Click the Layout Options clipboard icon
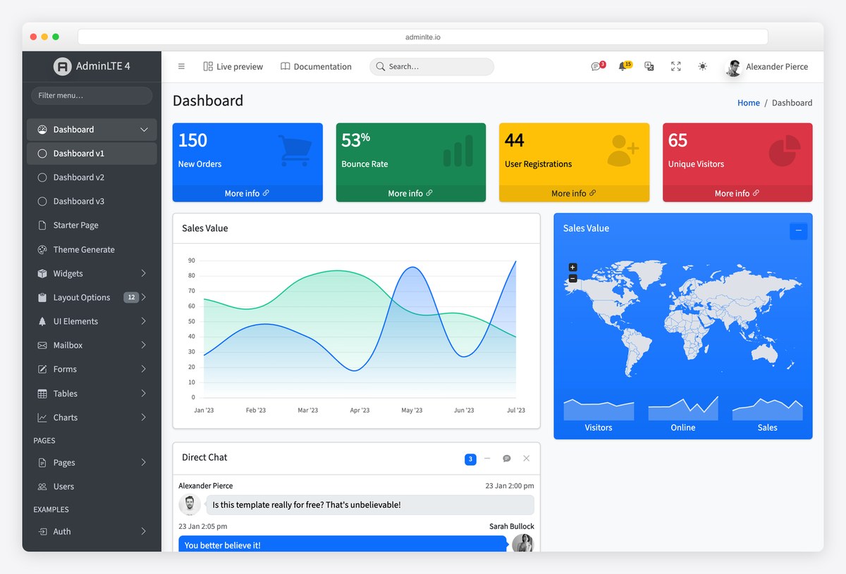Viewport: 846px width, 574px height. (42, 297)
